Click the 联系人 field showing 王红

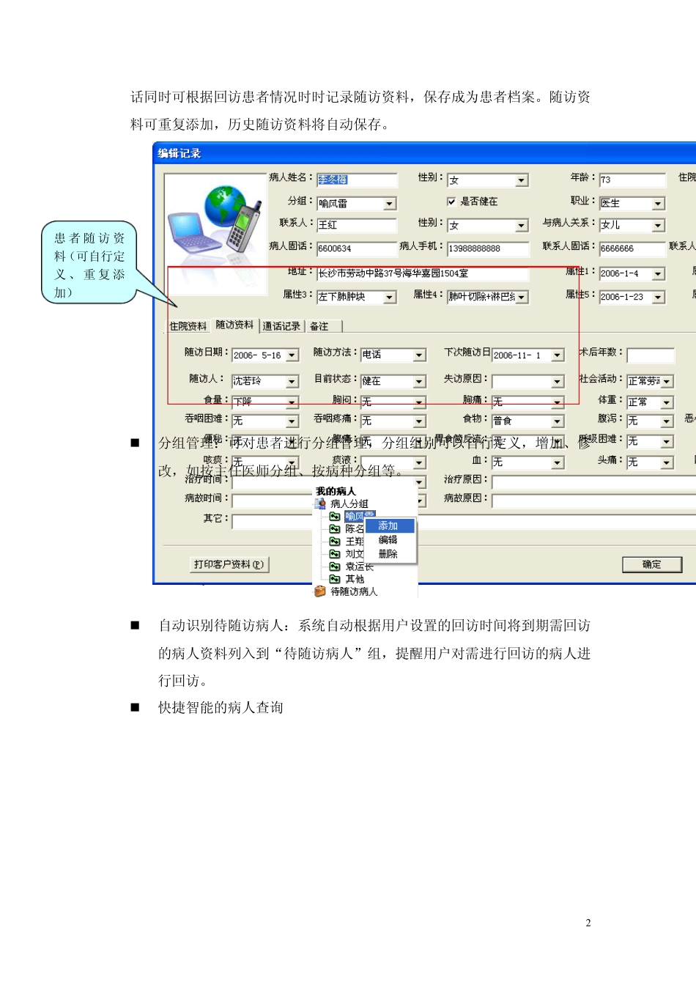pos(357,225)
